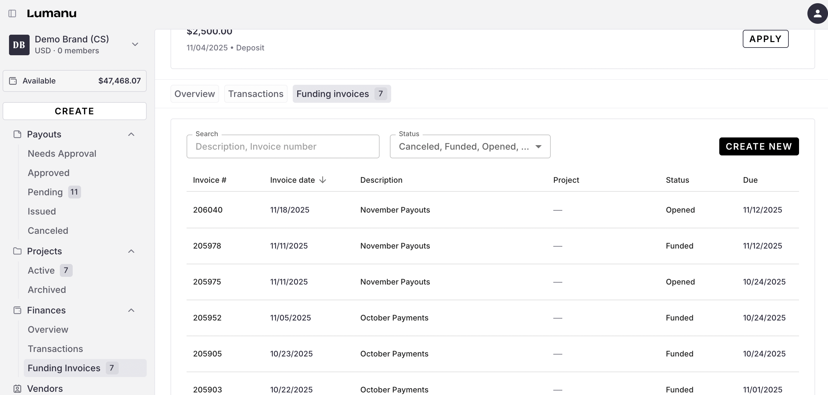Collapse the Projects section
The width and height of the screenshot is (828, 395).
[131, 251]
